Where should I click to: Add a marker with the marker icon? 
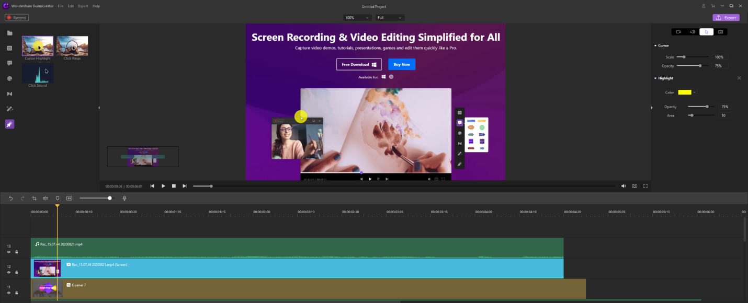(x=58, y=198)
